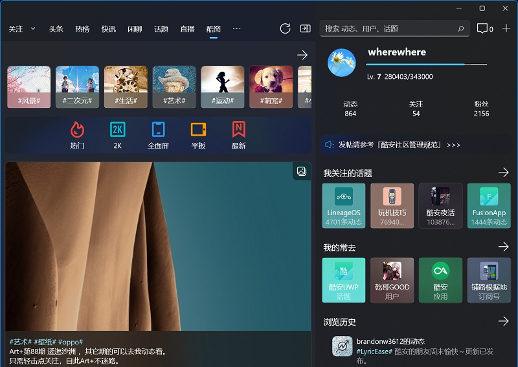Collapse the side panel using the arrow-box icon
This screenshot has height=367, width=518.
pyautogui.click(x=305, y=28)
